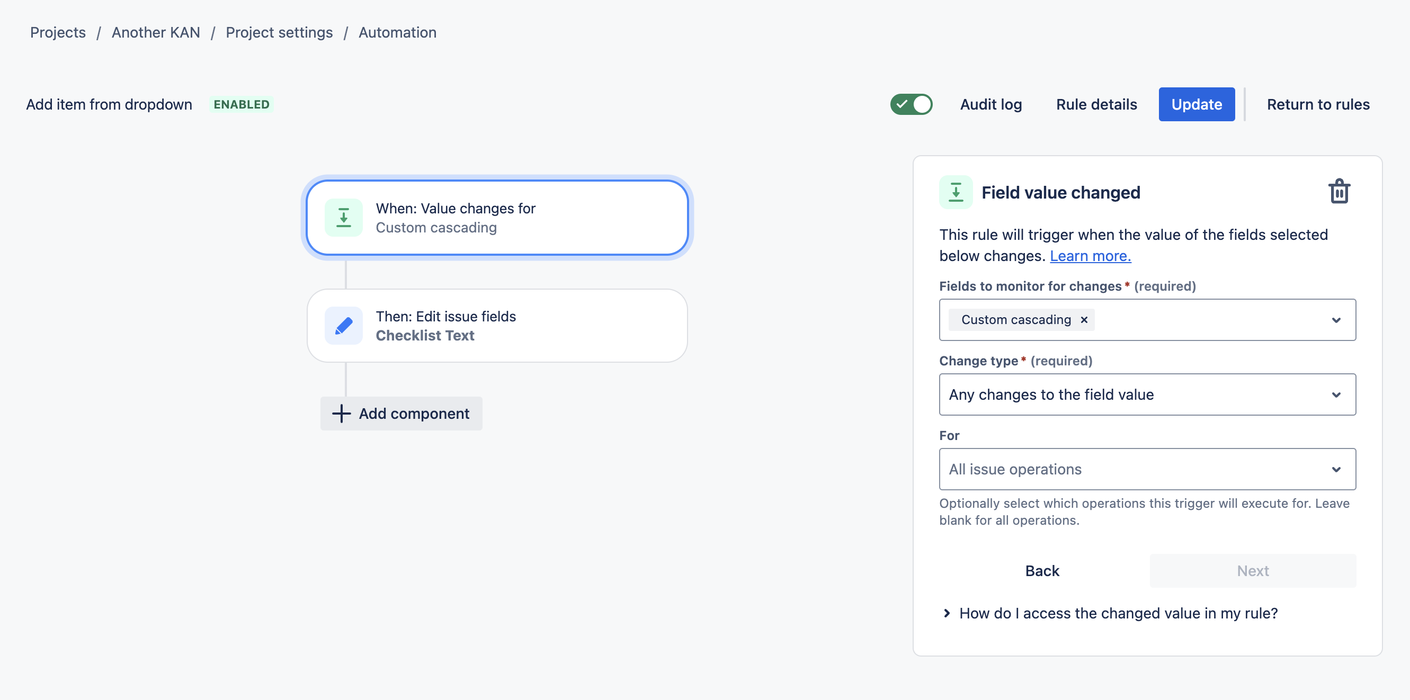1410x700 pixels.
Task: Click the trash icon to delete the trigger
Action: click(1340, 191)
